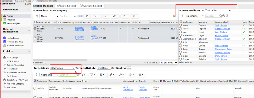The height and width of the screenshot is (98, 254).
Task: Toggle the KELOG Logistik GmbH row selection
Action: 35,29
